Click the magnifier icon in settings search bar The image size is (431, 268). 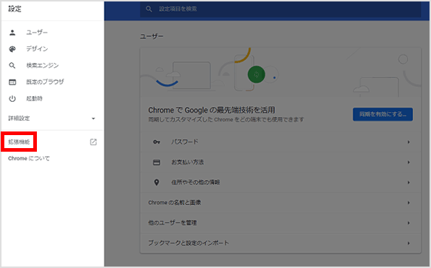pos(149,9)
